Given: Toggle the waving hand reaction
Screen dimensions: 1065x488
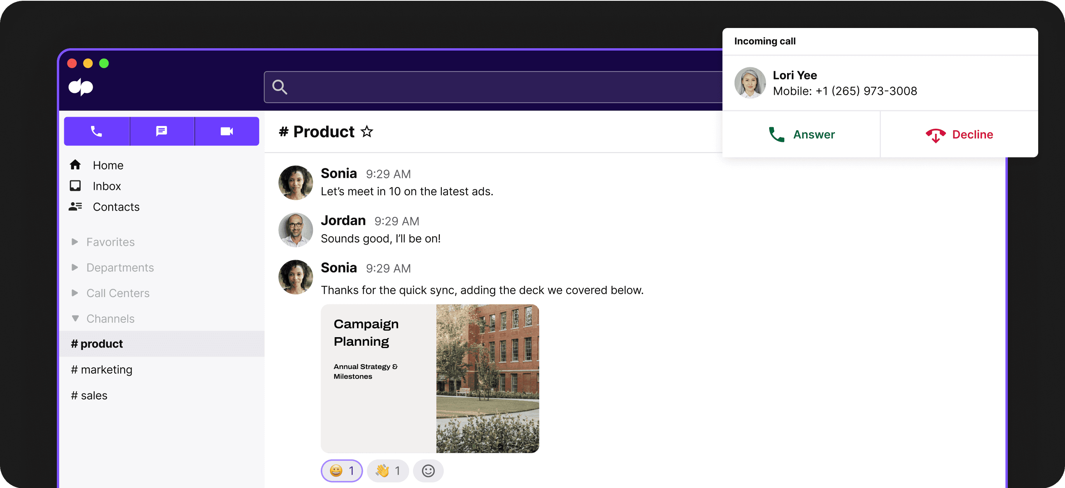Looking at the screenshot, I should tap(387, 471).
